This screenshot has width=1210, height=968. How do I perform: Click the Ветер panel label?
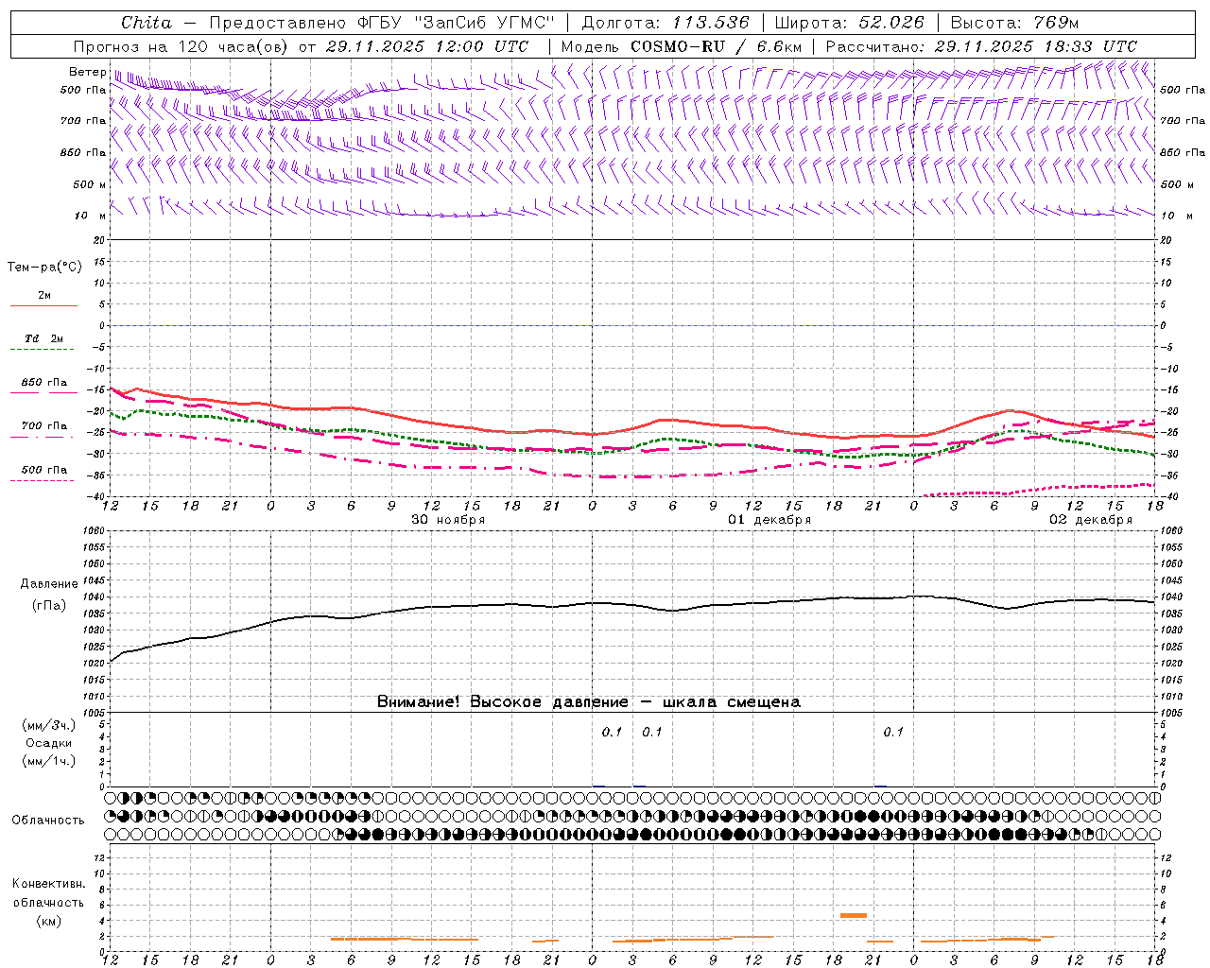[87, 72]
